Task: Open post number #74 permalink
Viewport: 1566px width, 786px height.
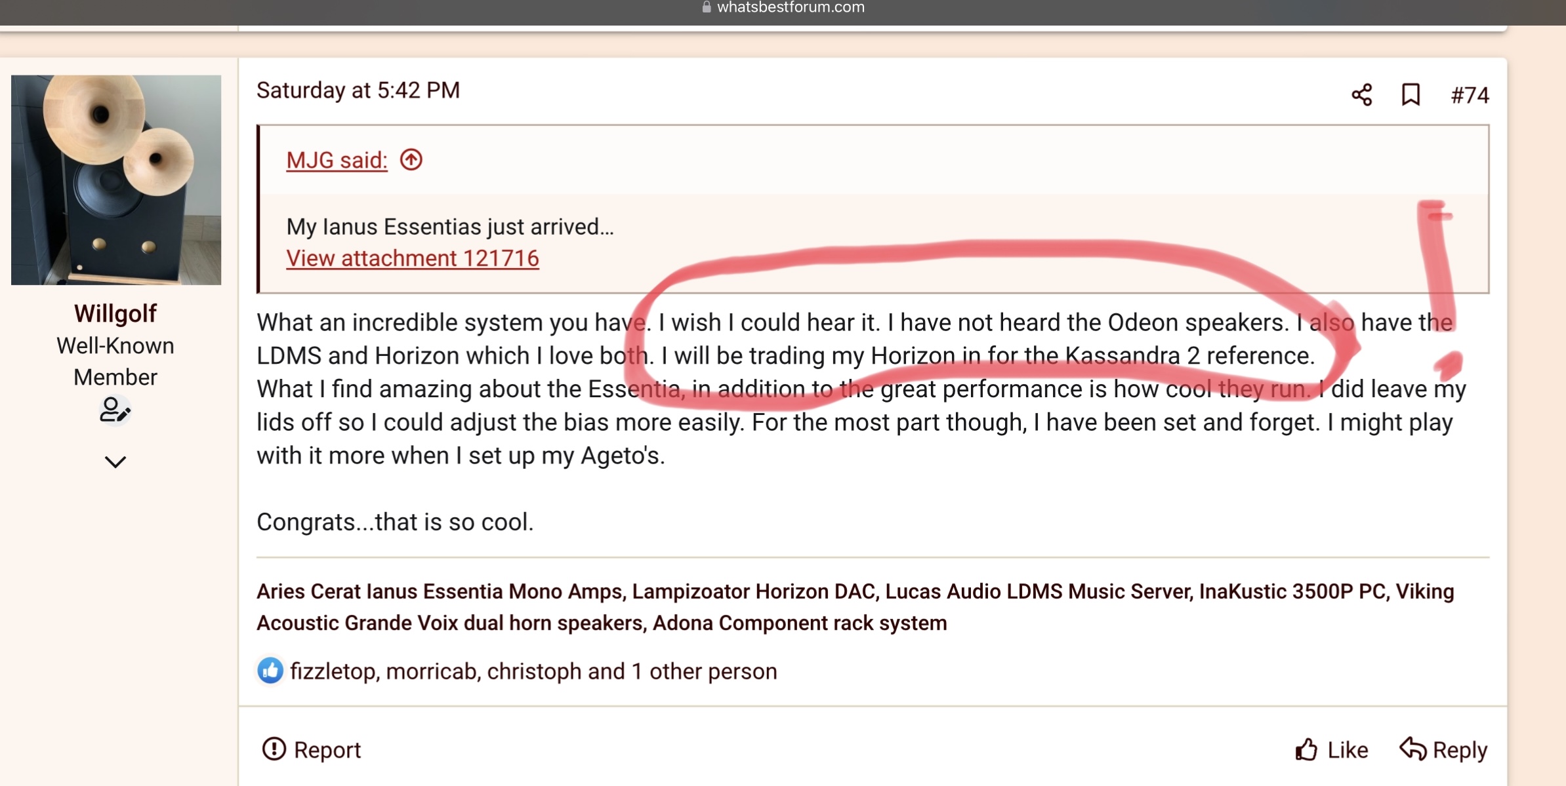Action: point(1470,96)
